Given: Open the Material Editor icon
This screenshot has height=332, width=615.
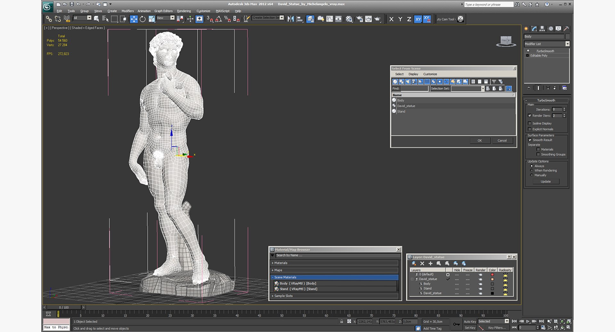Looking at the screenshot, I should click(x=349, y=19).
